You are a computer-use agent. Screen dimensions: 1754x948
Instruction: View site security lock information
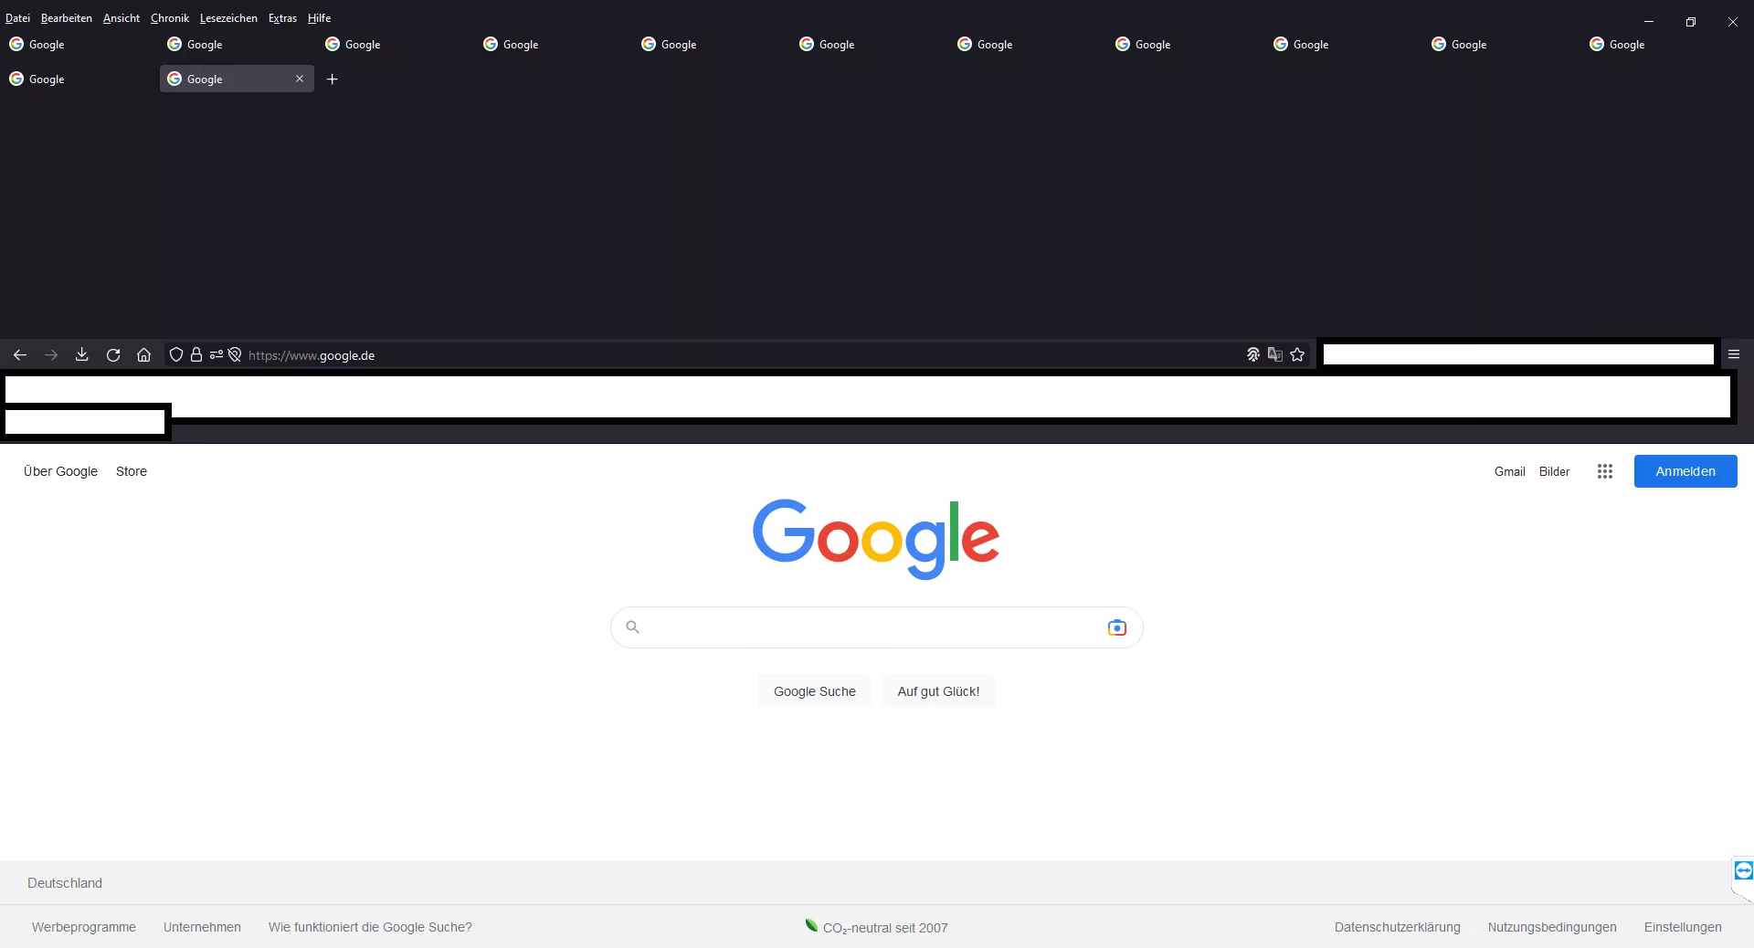pos(196,355)
